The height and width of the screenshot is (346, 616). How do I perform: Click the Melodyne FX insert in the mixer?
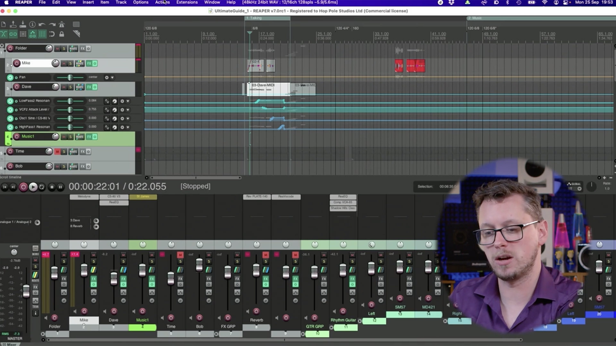[x=84, y=196]
